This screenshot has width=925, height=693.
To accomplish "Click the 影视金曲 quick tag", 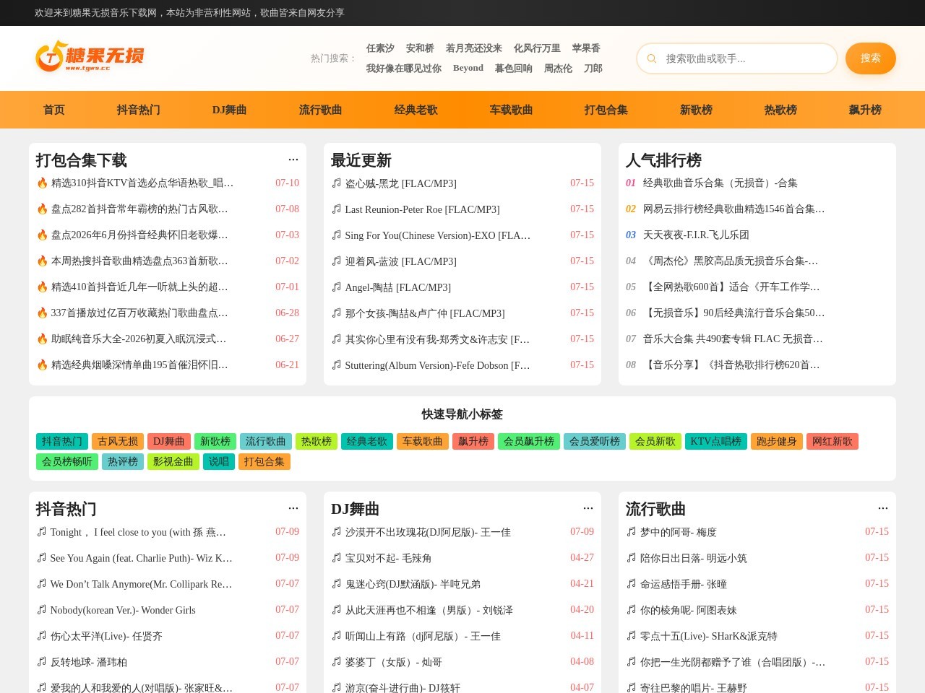I will 173,461.
